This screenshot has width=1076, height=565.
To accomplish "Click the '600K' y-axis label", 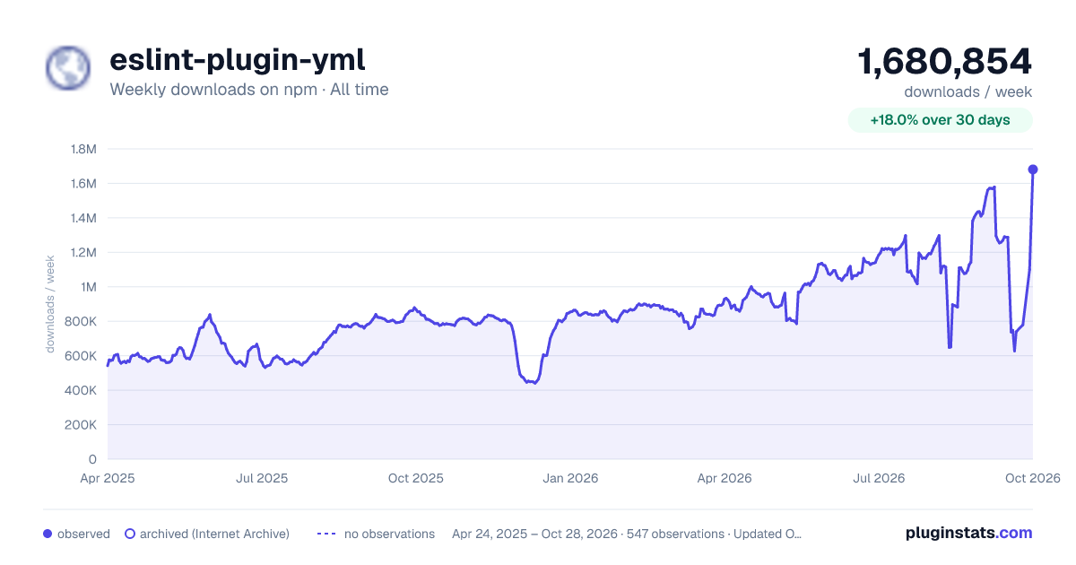I will pos(80,356).
